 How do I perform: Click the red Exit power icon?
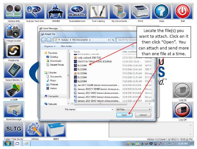[183, 11]
